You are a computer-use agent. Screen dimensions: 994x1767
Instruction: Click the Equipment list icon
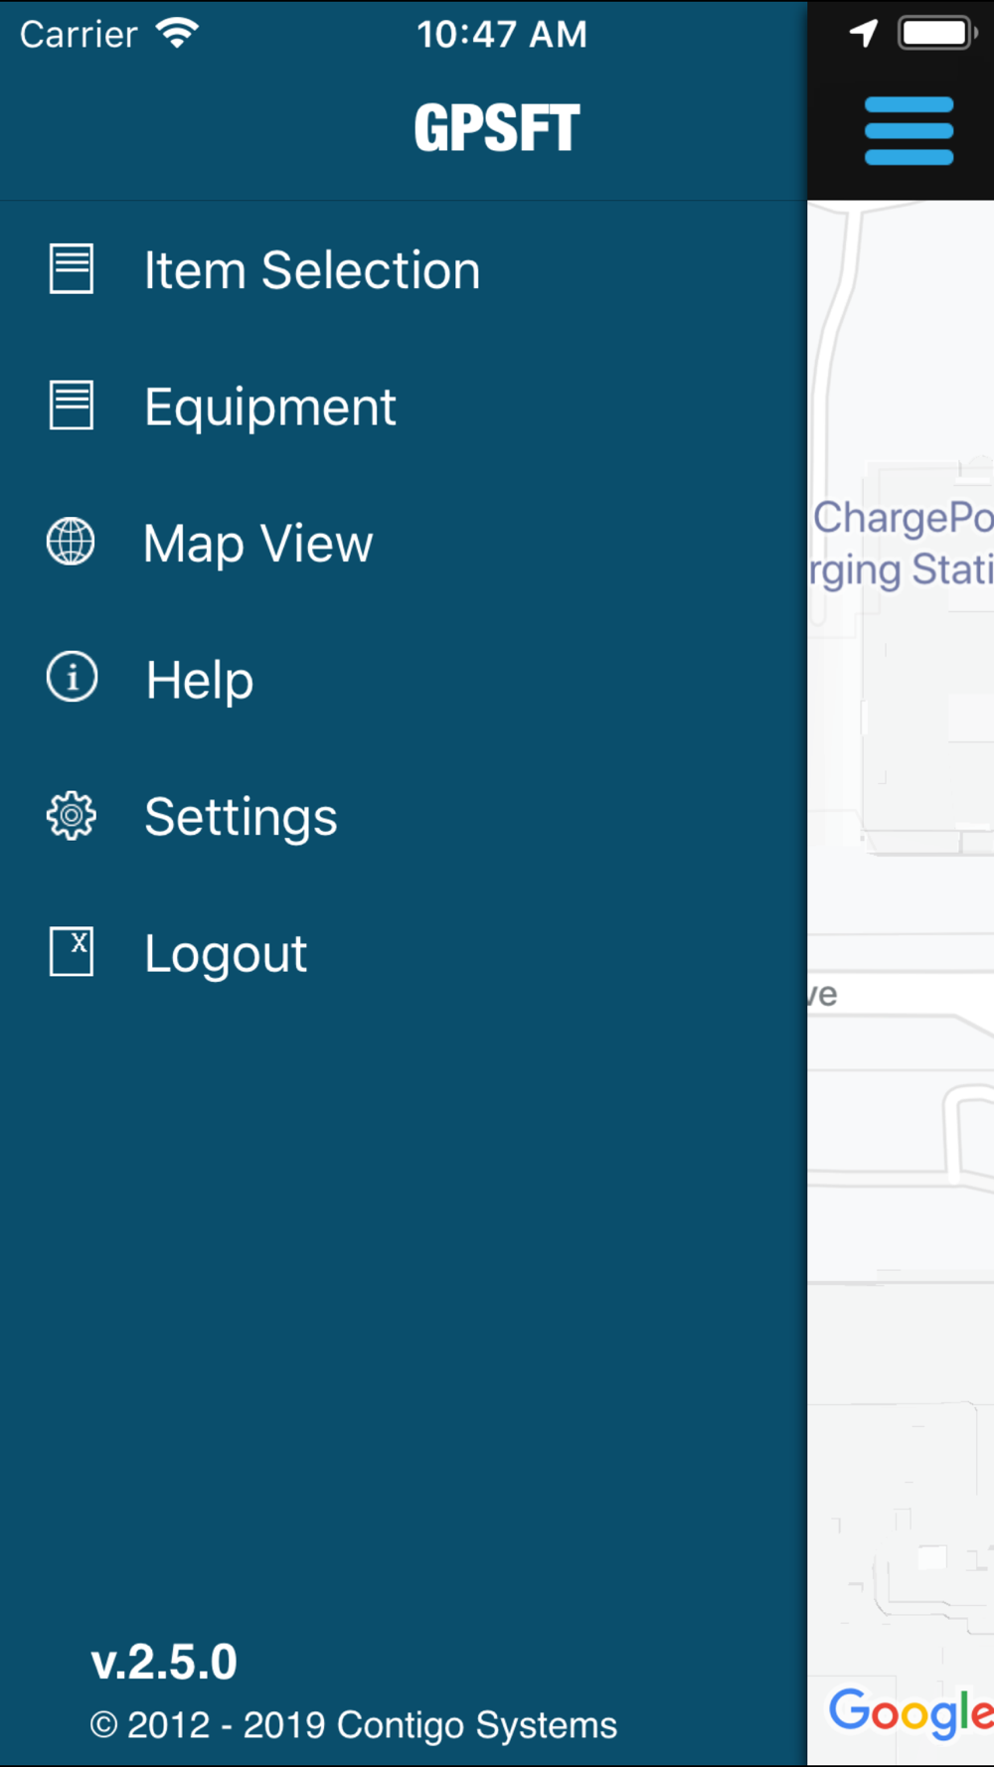pyautogui.click(x=72, y=405)
